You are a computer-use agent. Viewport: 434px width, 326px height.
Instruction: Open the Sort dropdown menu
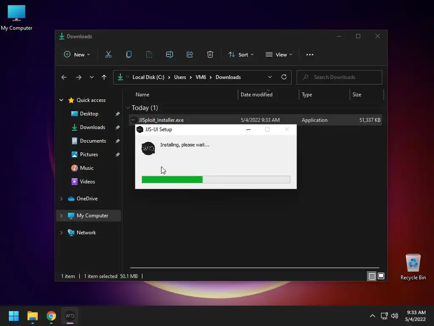(241, 55)
